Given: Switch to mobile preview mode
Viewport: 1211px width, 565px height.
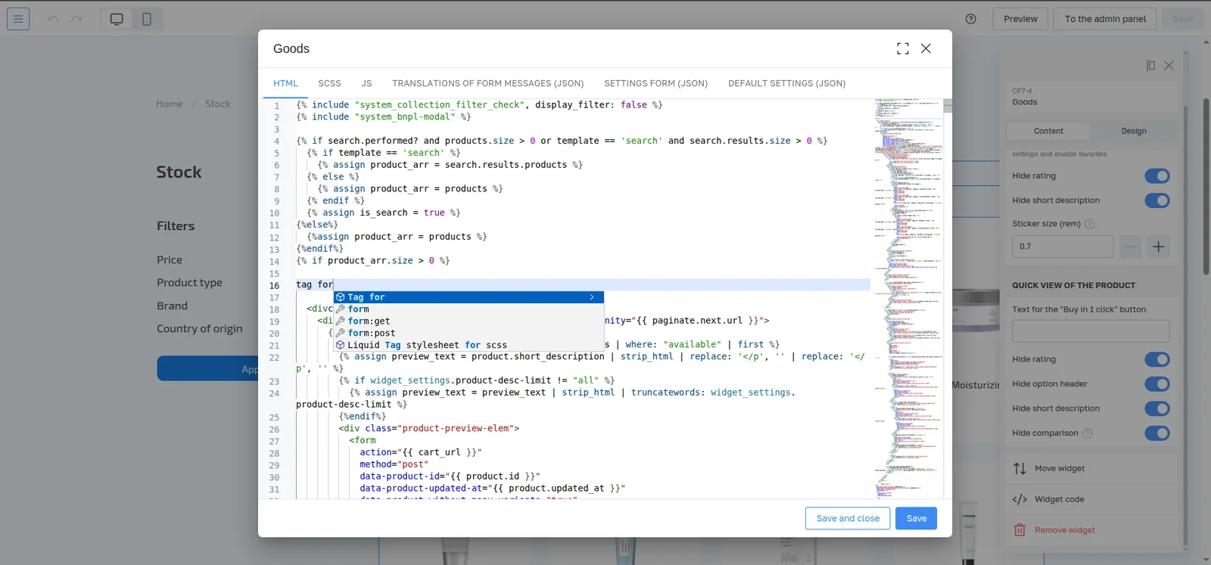Looking at the screenshot, I should point(147,19).
